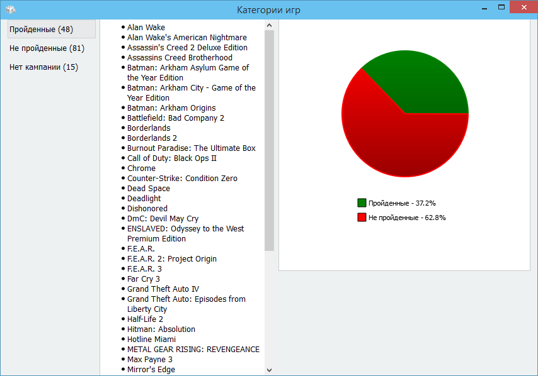This screenshot has width=538, height=376.
Task: Click Dishonored in the list
Action: point(147,209)
